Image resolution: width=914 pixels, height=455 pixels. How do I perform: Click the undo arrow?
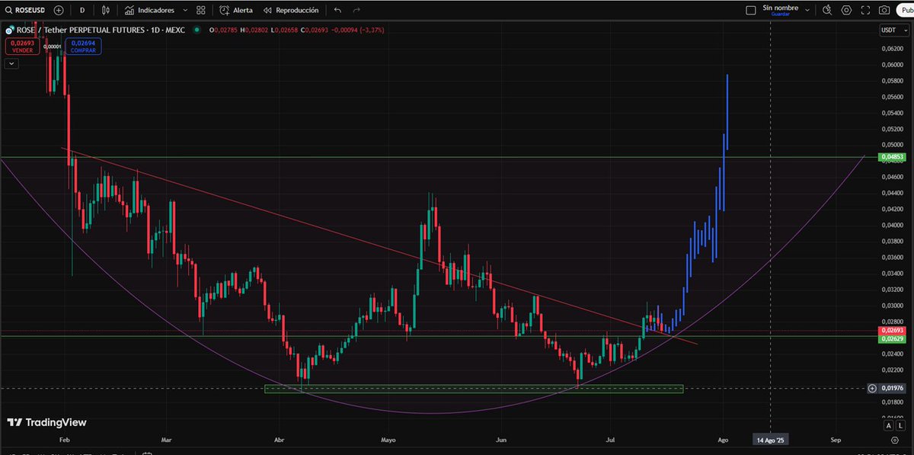(x=337, y=11)
